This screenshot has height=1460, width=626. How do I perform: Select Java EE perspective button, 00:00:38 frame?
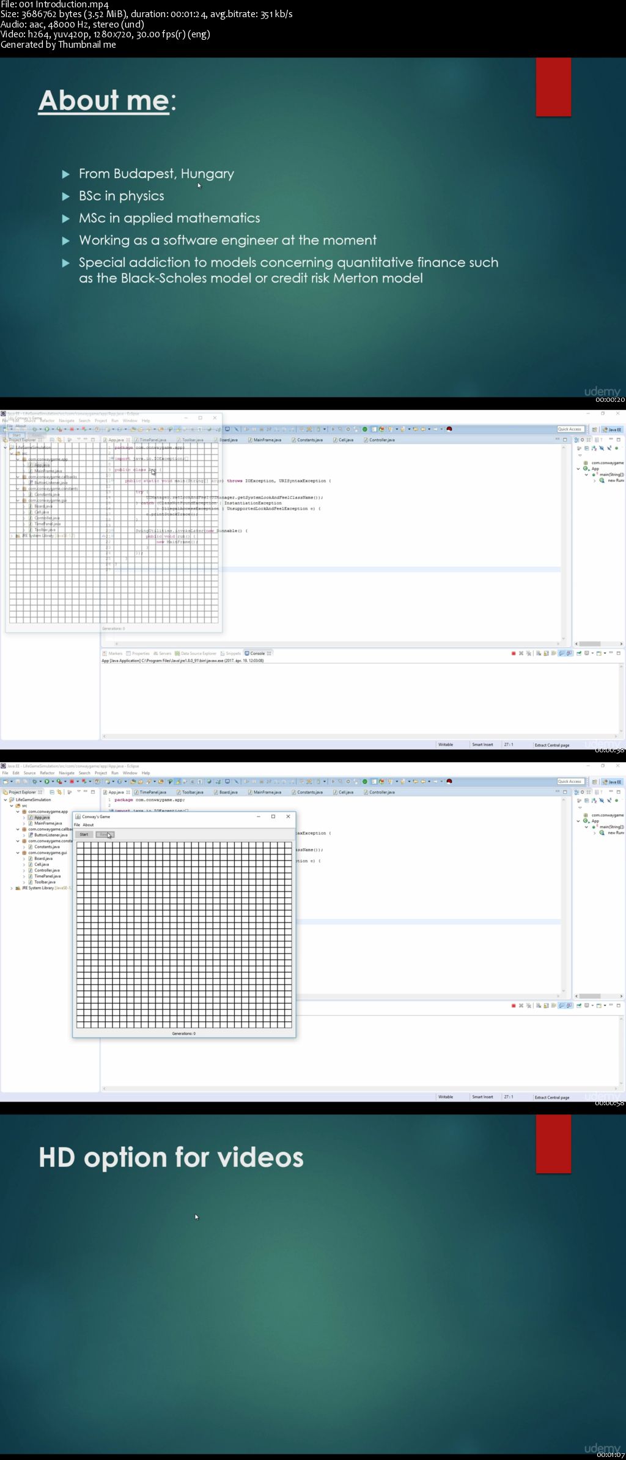(x=612, y=429)
